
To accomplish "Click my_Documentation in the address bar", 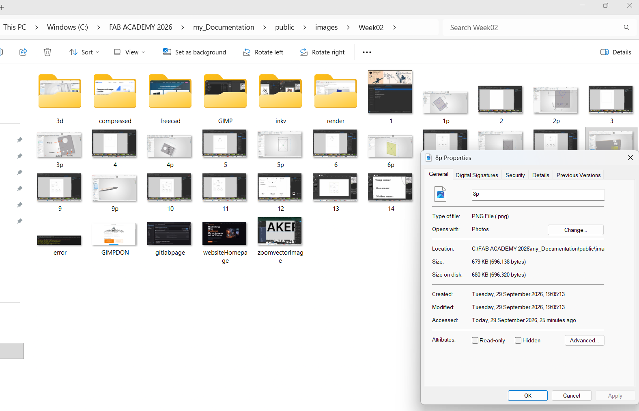I will point(224,27).
